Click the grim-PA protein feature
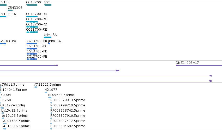The width and height of the screenshot is (222, 130). pyautogui.click(x=49, y=44)
